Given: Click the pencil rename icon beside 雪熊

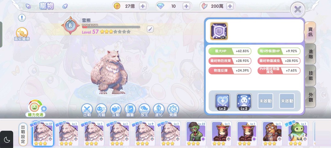Looking at the screenshot, I should (x=150, y=29).
